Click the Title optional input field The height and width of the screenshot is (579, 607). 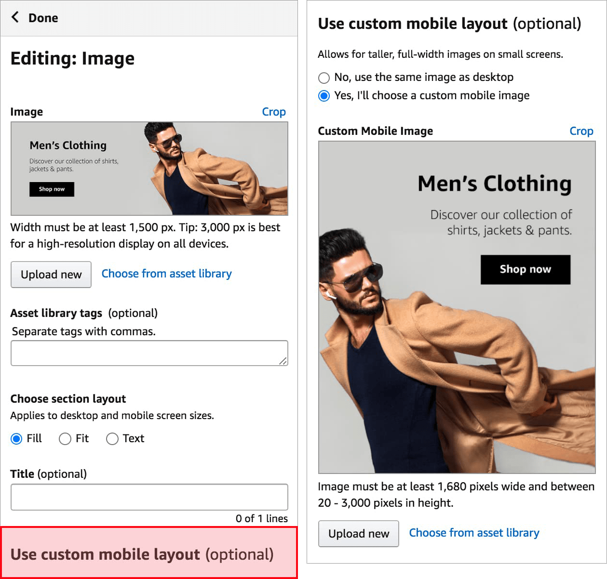tap(149, 497)
